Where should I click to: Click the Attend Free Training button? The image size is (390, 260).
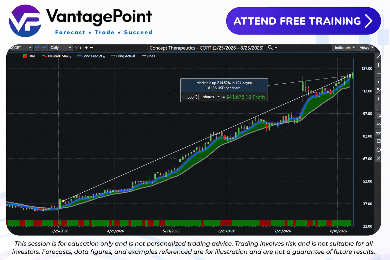tap(303, 21)
